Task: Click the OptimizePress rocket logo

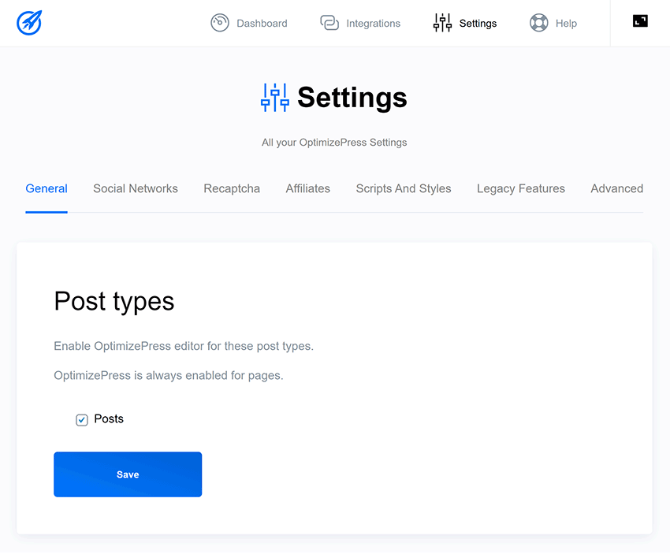Action: click(x=29, y=23)
